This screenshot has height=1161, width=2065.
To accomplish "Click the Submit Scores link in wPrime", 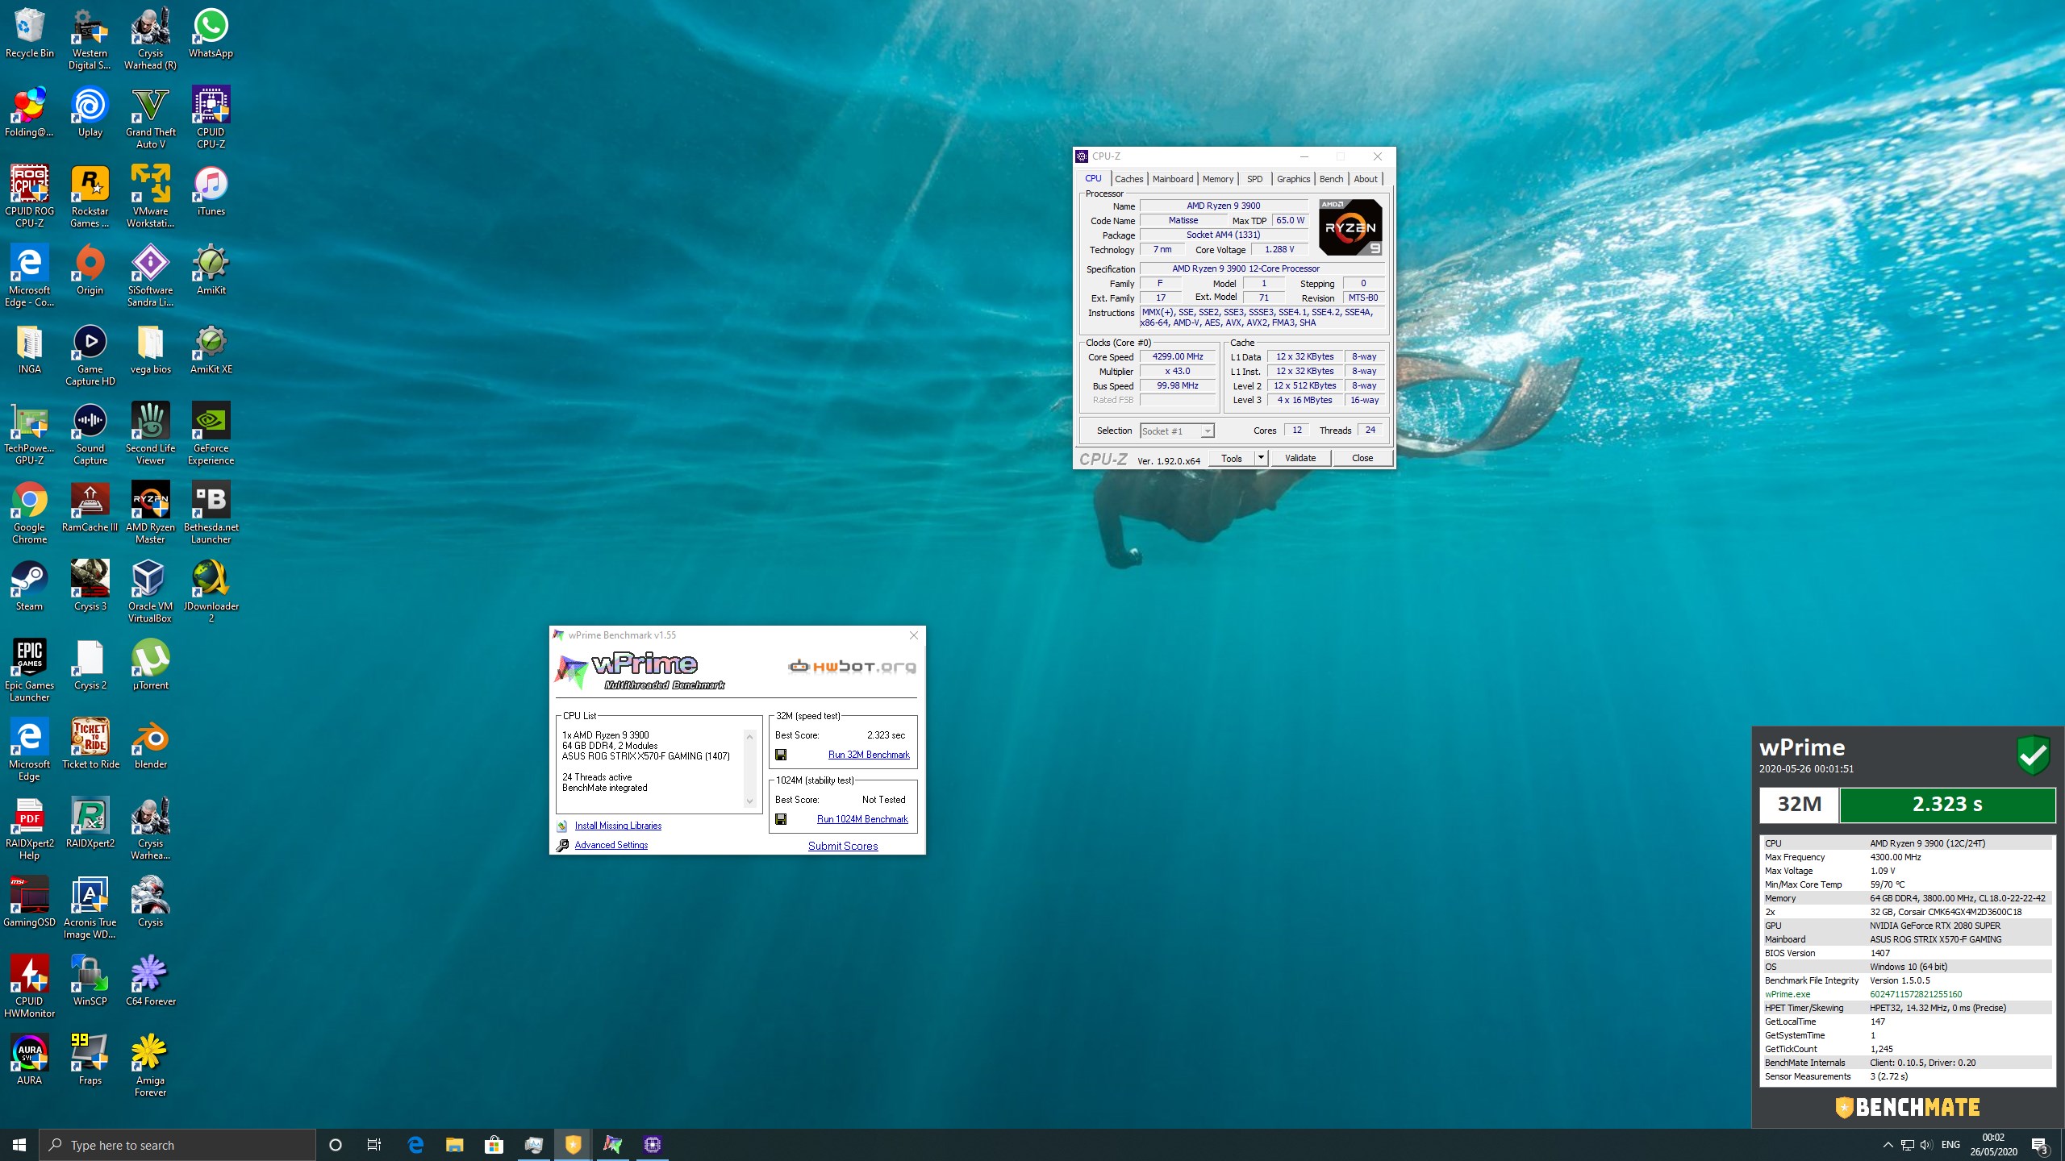I will click(x=843, y=846).
